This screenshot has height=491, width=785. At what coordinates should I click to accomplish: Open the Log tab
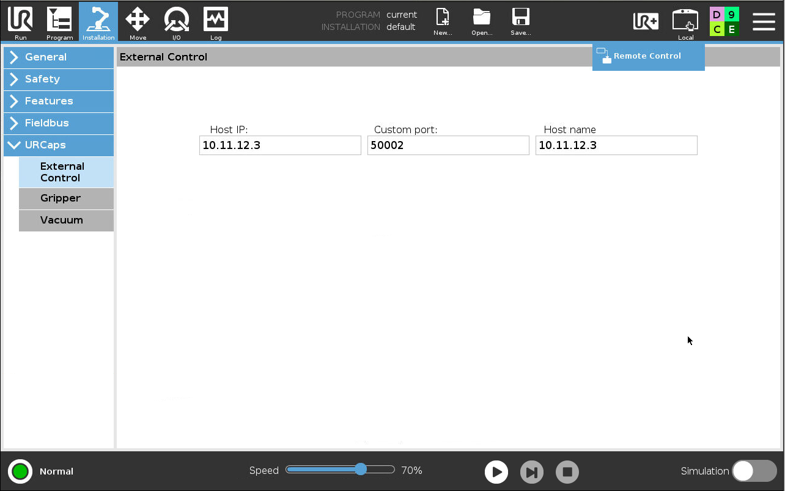click(x=215, y=21)
